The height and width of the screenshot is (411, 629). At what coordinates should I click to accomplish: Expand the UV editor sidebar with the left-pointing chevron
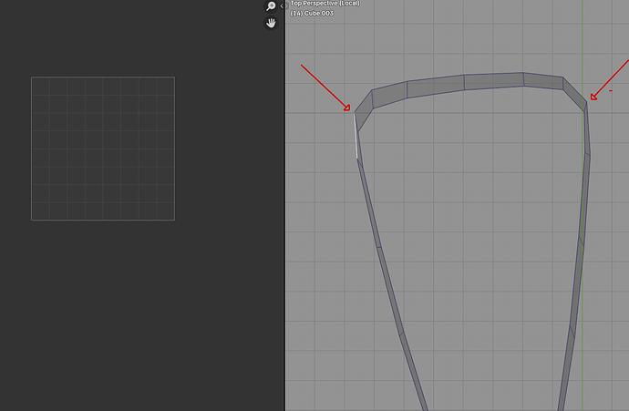282,6
